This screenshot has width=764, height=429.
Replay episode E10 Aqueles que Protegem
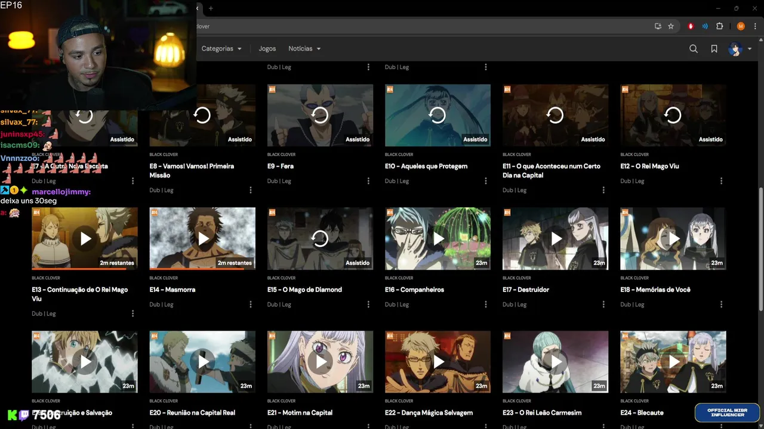pyautogui.click(x=438, y=115)
